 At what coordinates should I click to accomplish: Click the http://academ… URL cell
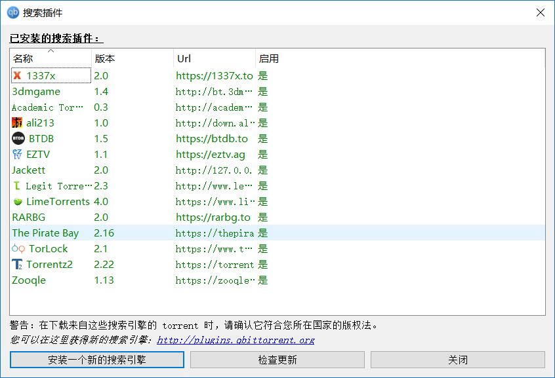(x=214, y=107)
